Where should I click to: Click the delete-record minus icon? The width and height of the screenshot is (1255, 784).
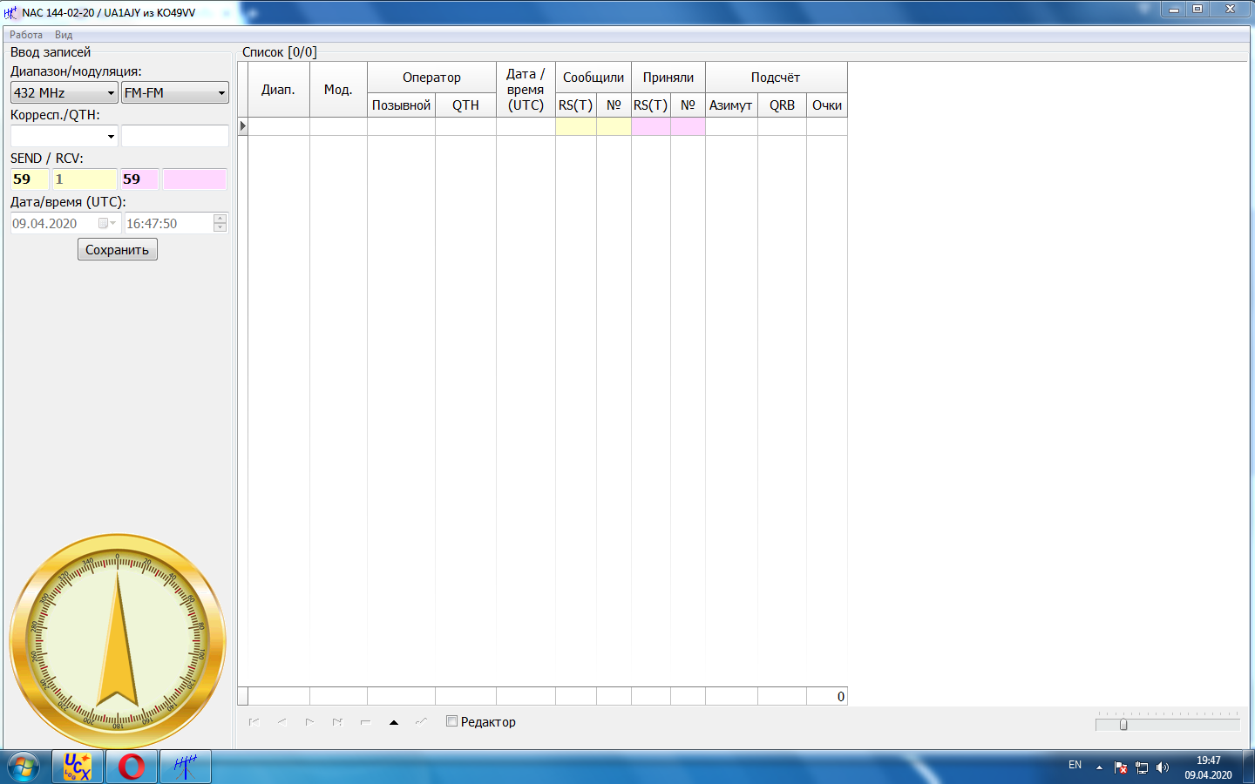coord(365,722)
